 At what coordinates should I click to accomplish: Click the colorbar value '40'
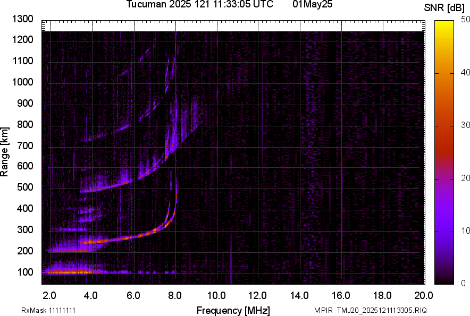[x=465, y=72]
